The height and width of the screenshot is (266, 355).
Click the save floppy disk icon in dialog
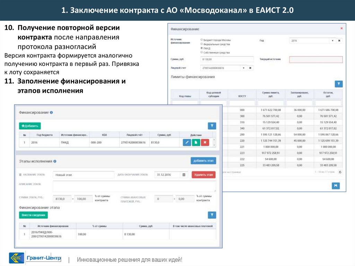pyautogui.click(x=335, y=186)
